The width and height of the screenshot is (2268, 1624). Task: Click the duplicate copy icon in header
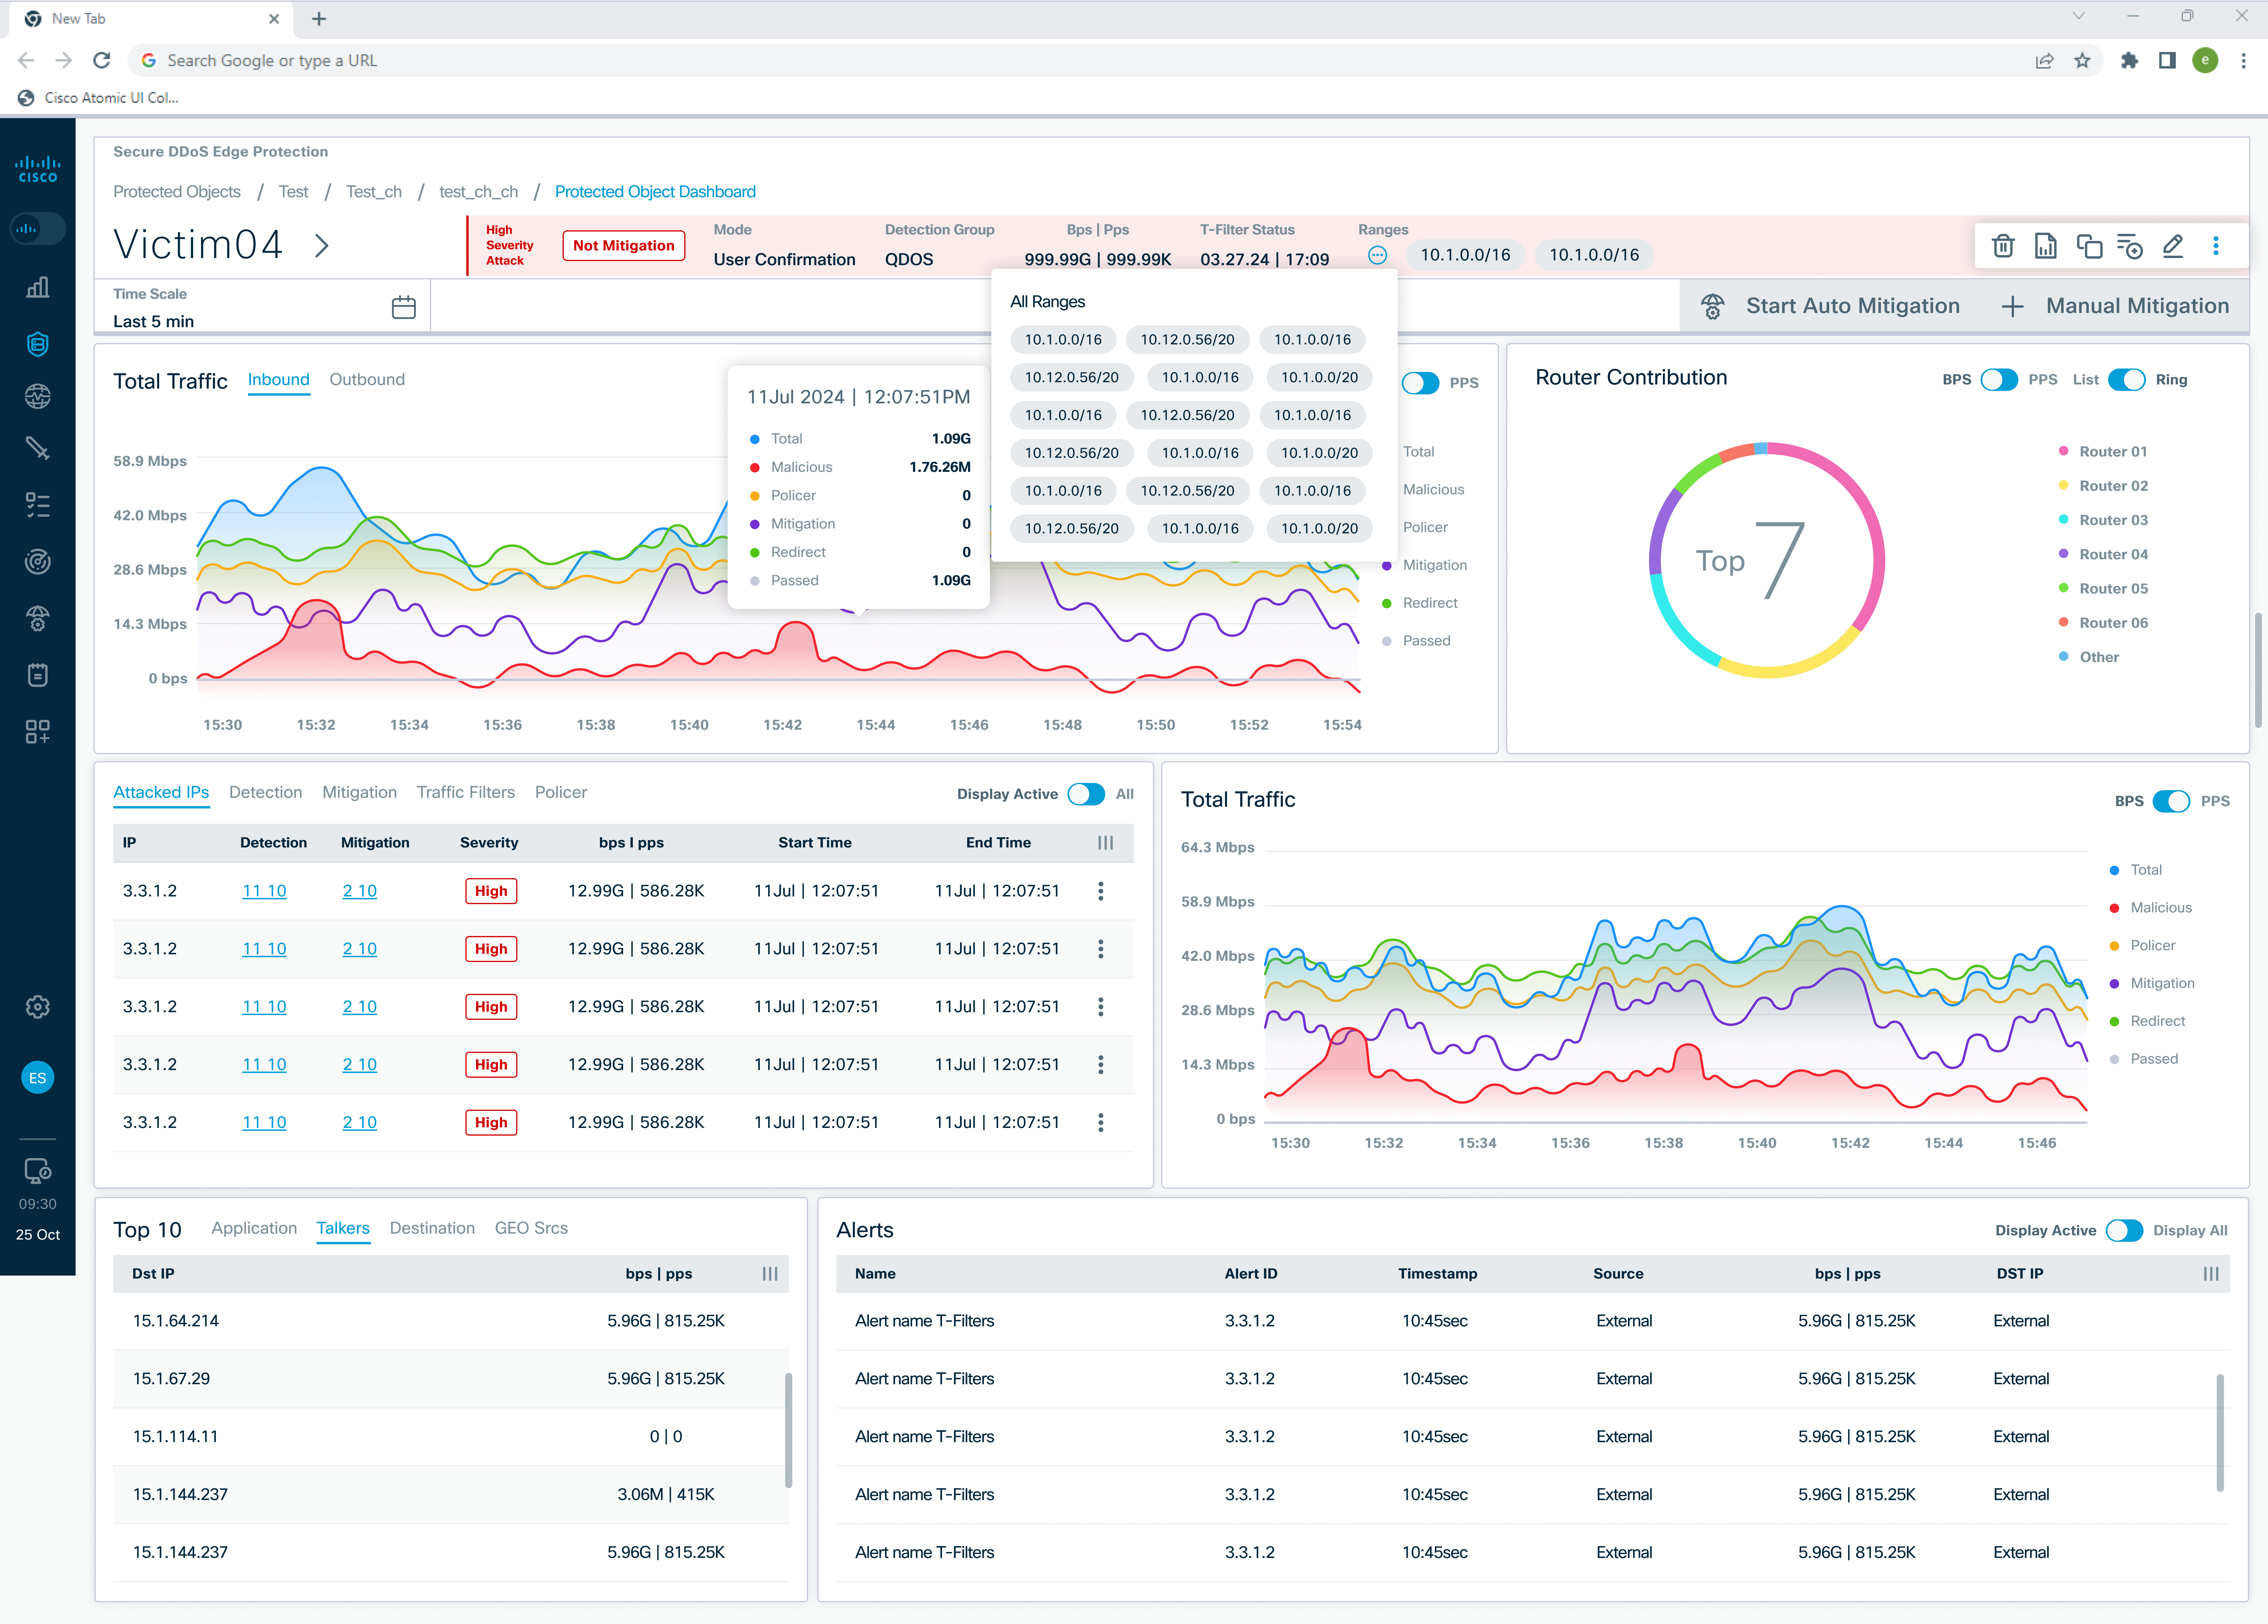pyautogui.click(x=2088, y=246)
